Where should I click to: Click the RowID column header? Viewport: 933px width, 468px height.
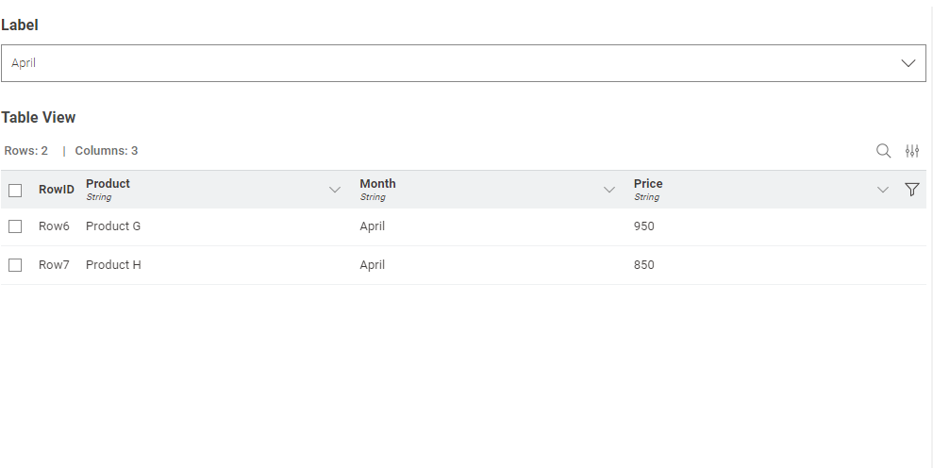(x=57, y=190)
